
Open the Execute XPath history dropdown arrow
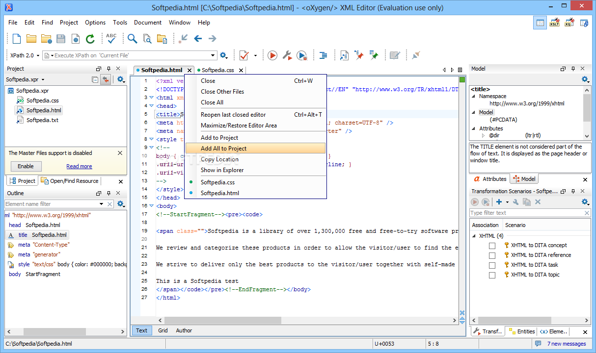213,55
